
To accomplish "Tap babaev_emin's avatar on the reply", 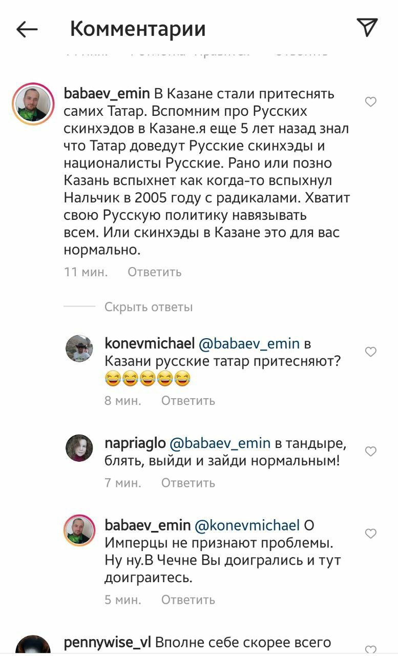I will [79, 530].
